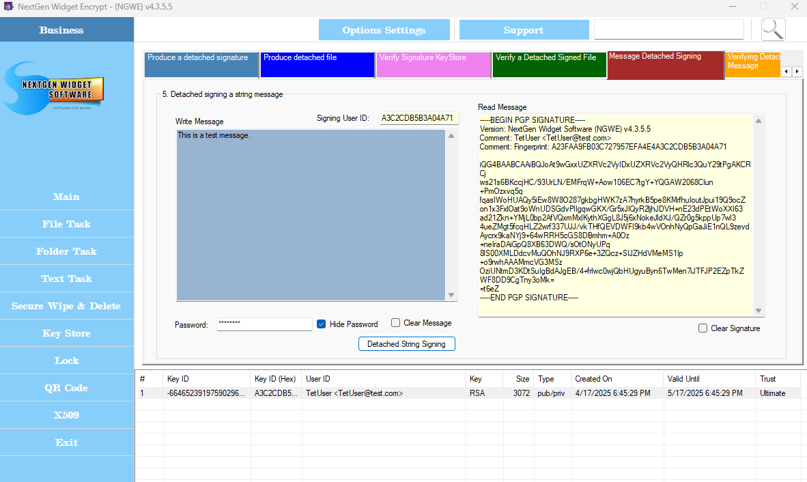Viewport: 807px width, 482px height.
Task: Open the Produce a detached signature tab
Action: (x=201, y=64)
